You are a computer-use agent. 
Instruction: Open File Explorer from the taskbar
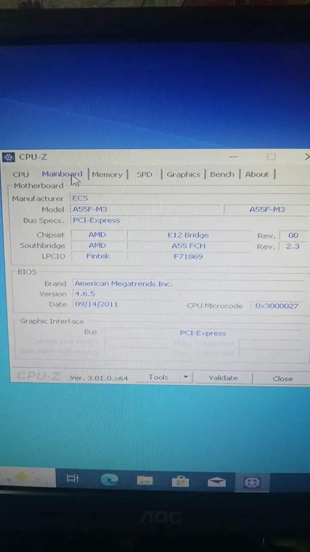(x=145, y=480)
